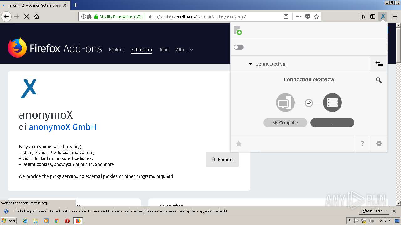Show the sidebars icon

click(373, 17)
